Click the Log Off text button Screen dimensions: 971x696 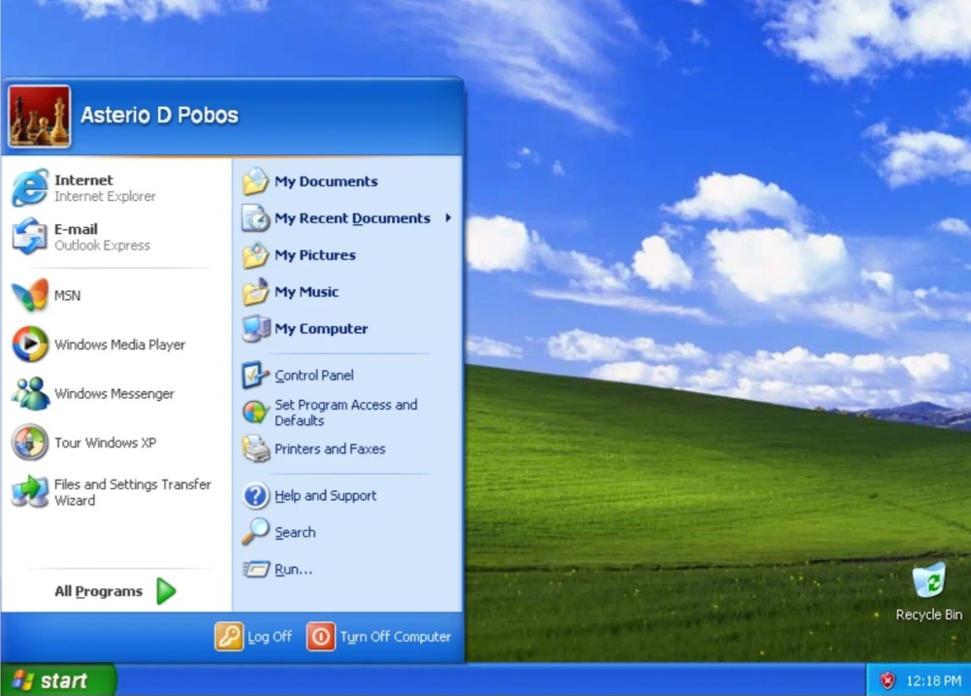pos(270,637)
